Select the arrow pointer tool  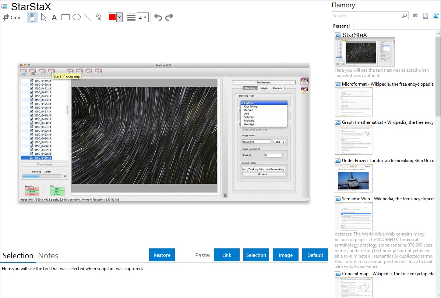pos(43,17)
